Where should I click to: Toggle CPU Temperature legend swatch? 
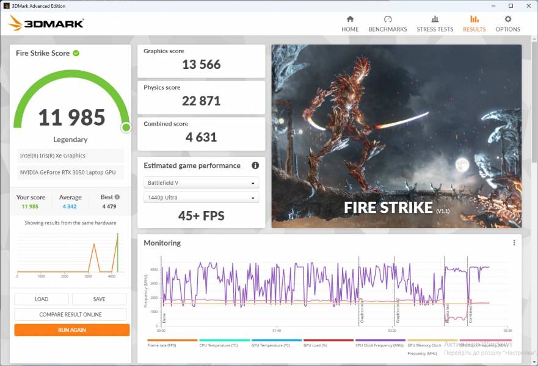coord(224,340)
